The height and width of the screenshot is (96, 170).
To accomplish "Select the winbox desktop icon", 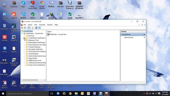I will [5, 50].
